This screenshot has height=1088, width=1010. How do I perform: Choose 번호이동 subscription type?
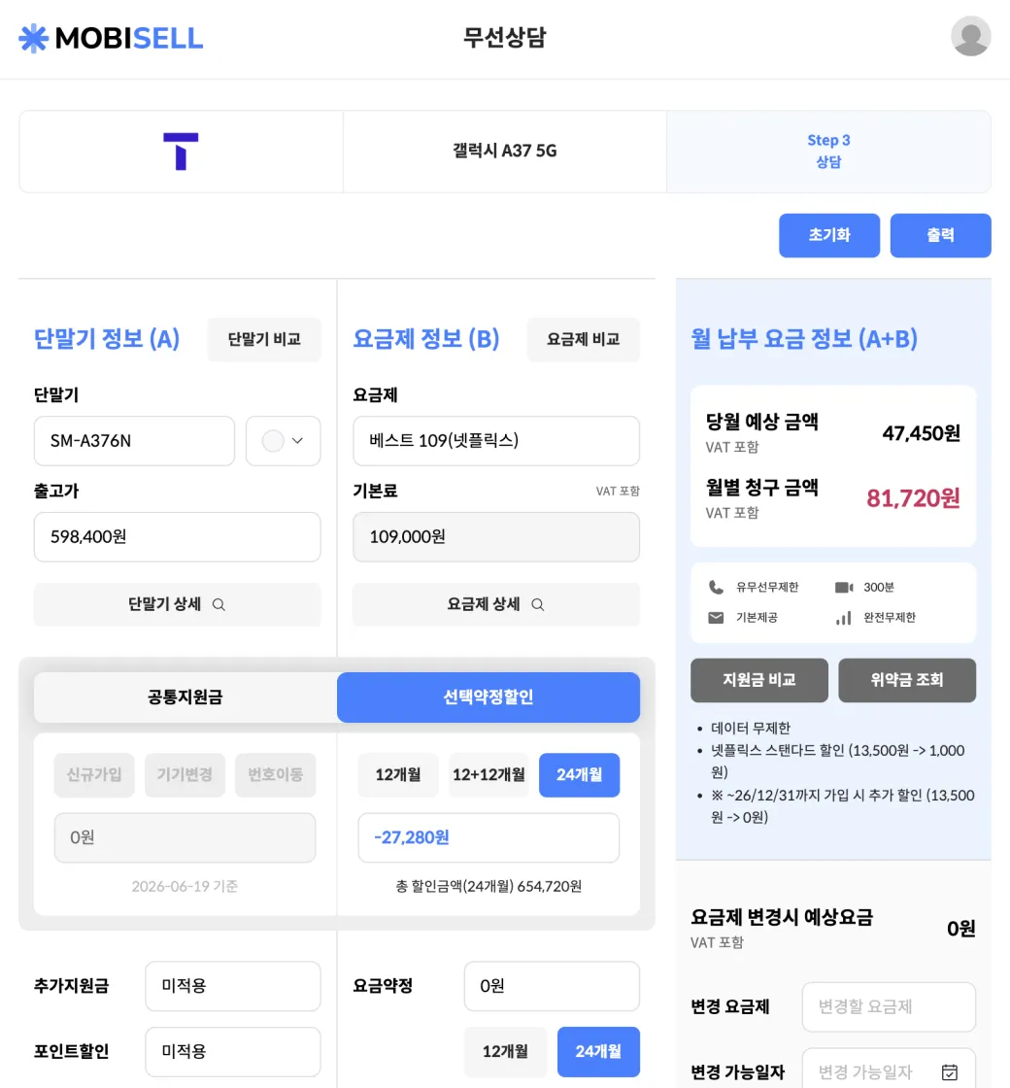(x=276, y=774)
